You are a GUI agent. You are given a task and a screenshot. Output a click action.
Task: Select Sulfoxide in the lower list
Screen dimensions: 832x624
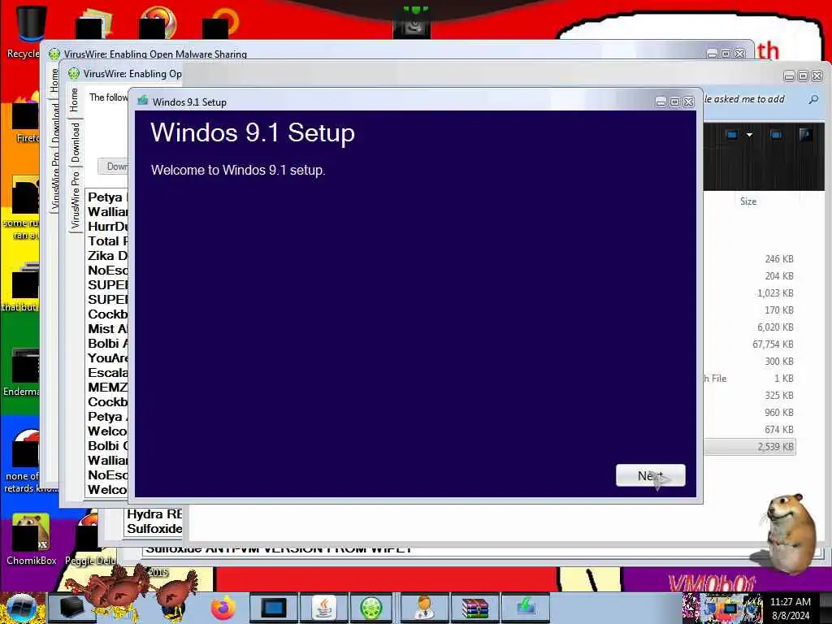coord(154,528)
